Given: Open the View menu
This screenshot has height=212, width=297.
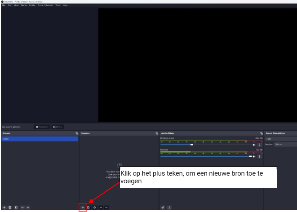Looking at the screenshot, I should pyautogui.click(x=16, y=5).
